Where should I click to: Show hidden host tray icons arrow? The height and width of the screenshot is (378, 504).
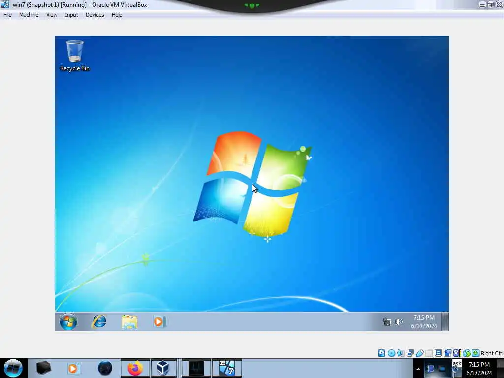click(418, 369)
